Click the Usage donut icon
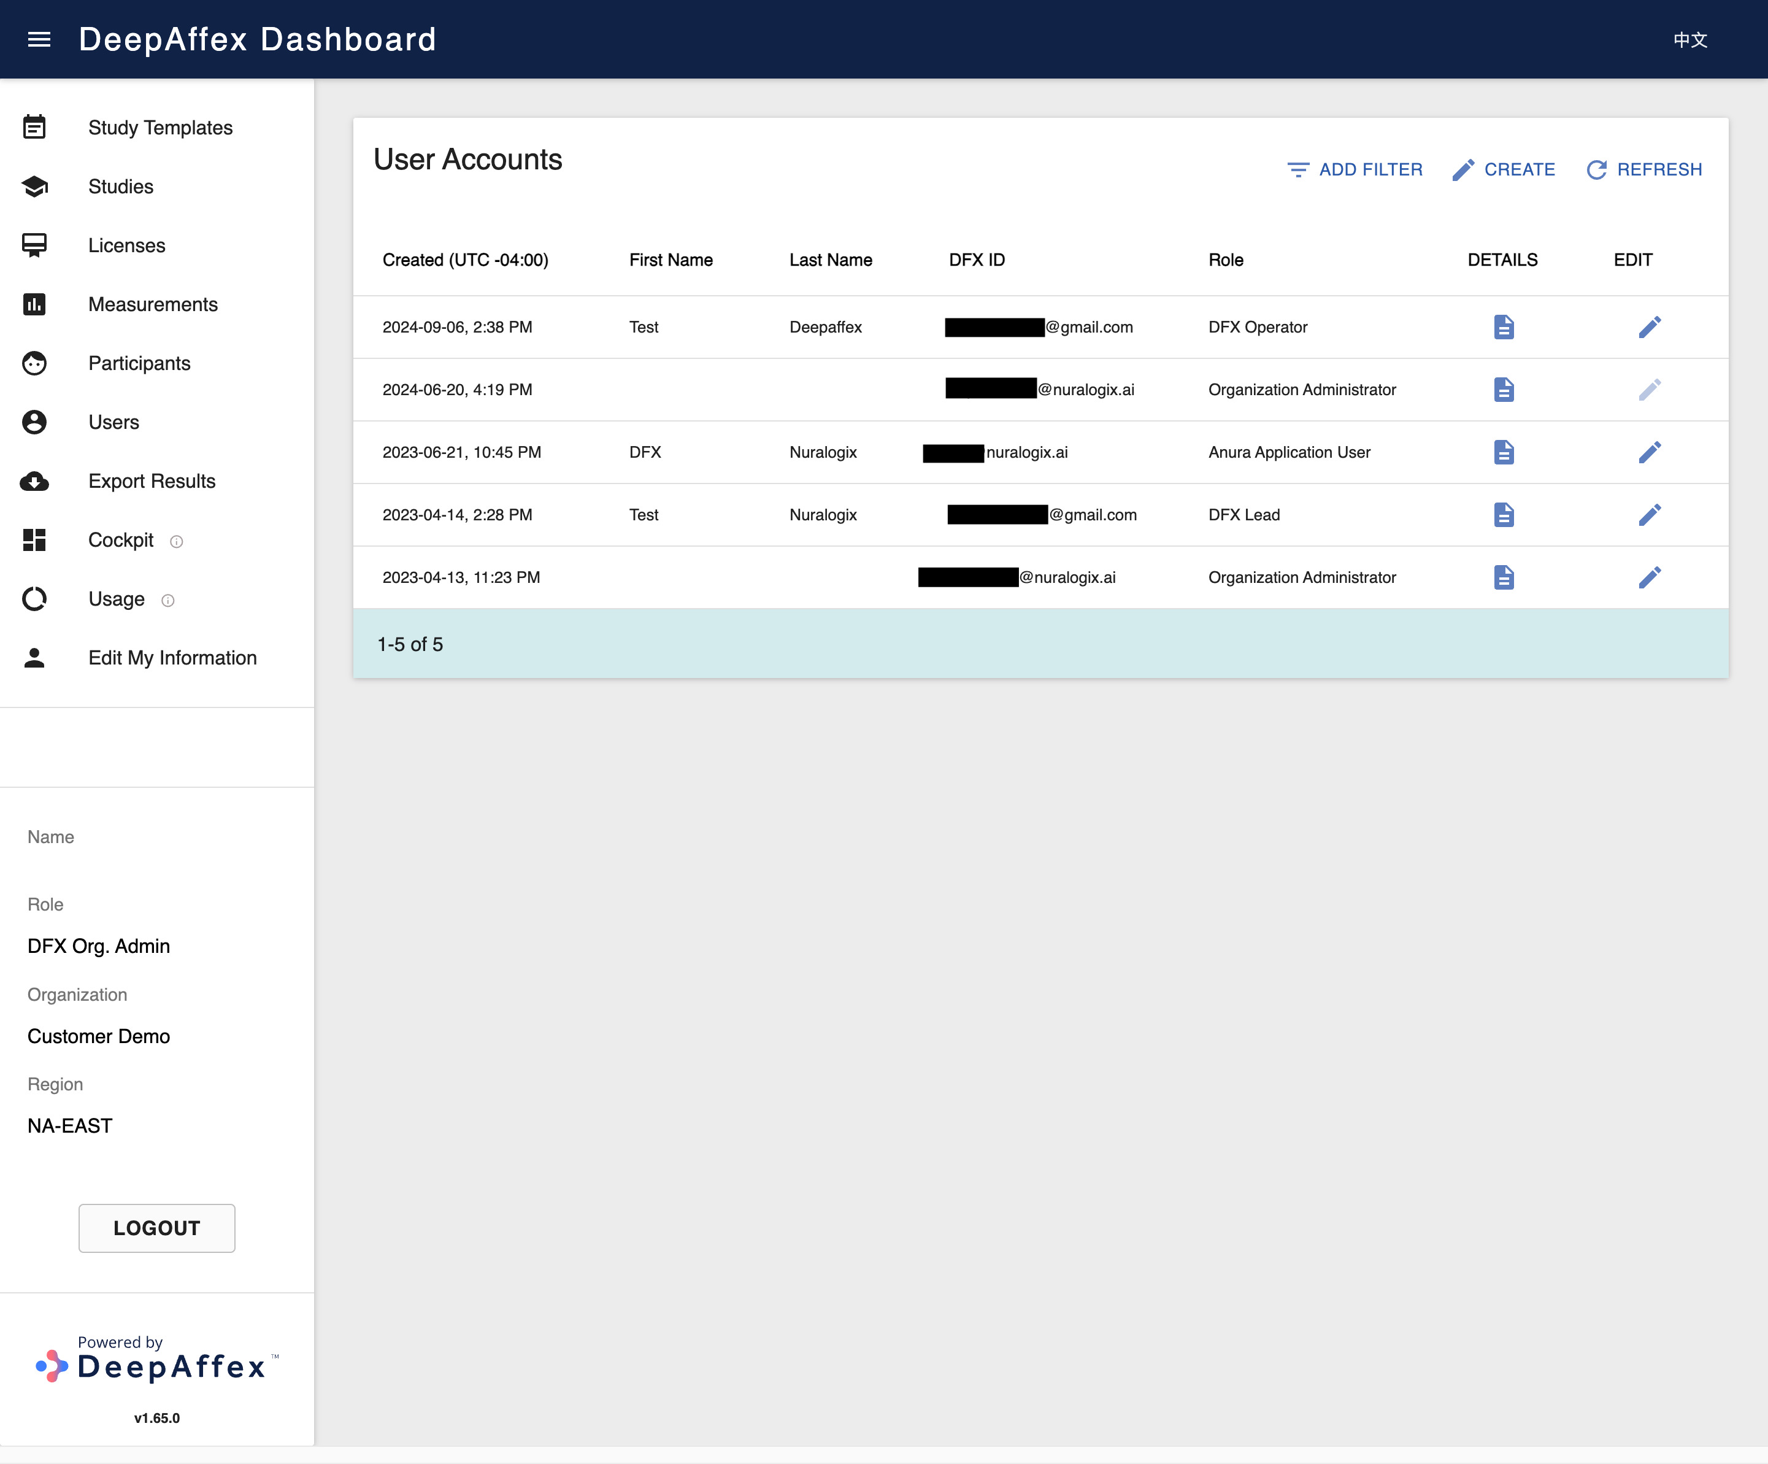 pos(34,599)
